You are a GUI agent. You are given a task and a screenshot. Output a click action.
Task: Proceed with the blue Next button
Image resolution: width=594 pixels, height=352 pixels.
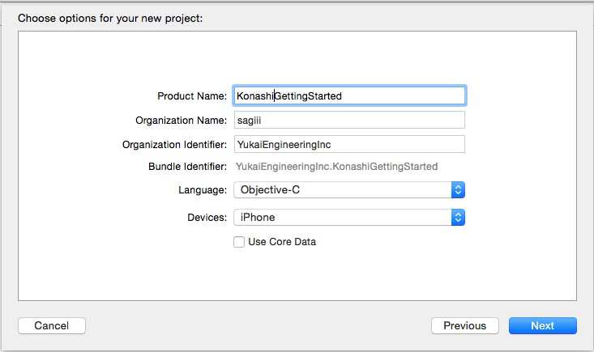(x=542, y=325)
